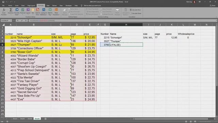
Task: Expand the Name Box dropdown arrow
Action: tap(11, 20)
